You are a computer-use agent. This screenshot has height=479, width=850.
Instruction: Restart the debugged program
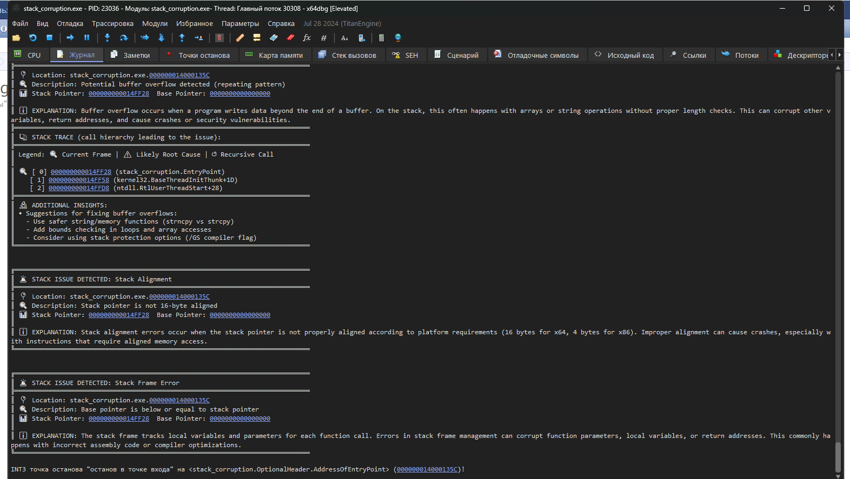(x=33, y=38)
